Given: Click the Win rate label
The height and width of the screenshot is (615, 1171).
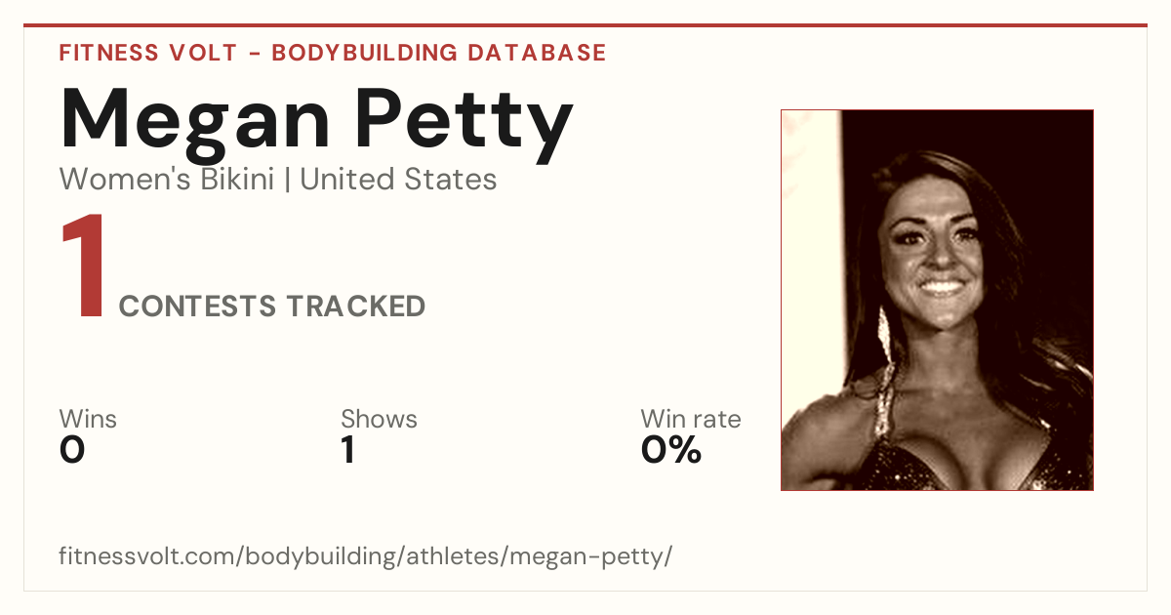Looking at the screenshot, I should (x=691, y=419).
